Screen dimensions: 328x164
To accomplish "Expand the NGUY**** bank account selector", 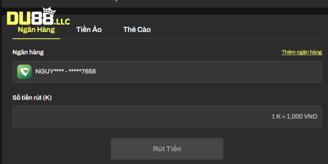I will click(167, 72).
